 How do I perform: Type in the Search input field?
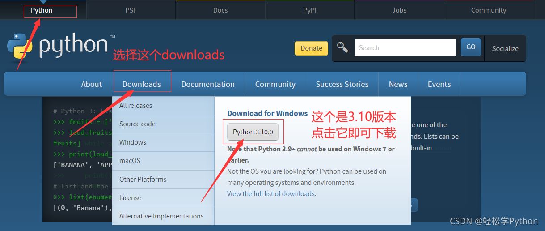click(x=405, y=48)
